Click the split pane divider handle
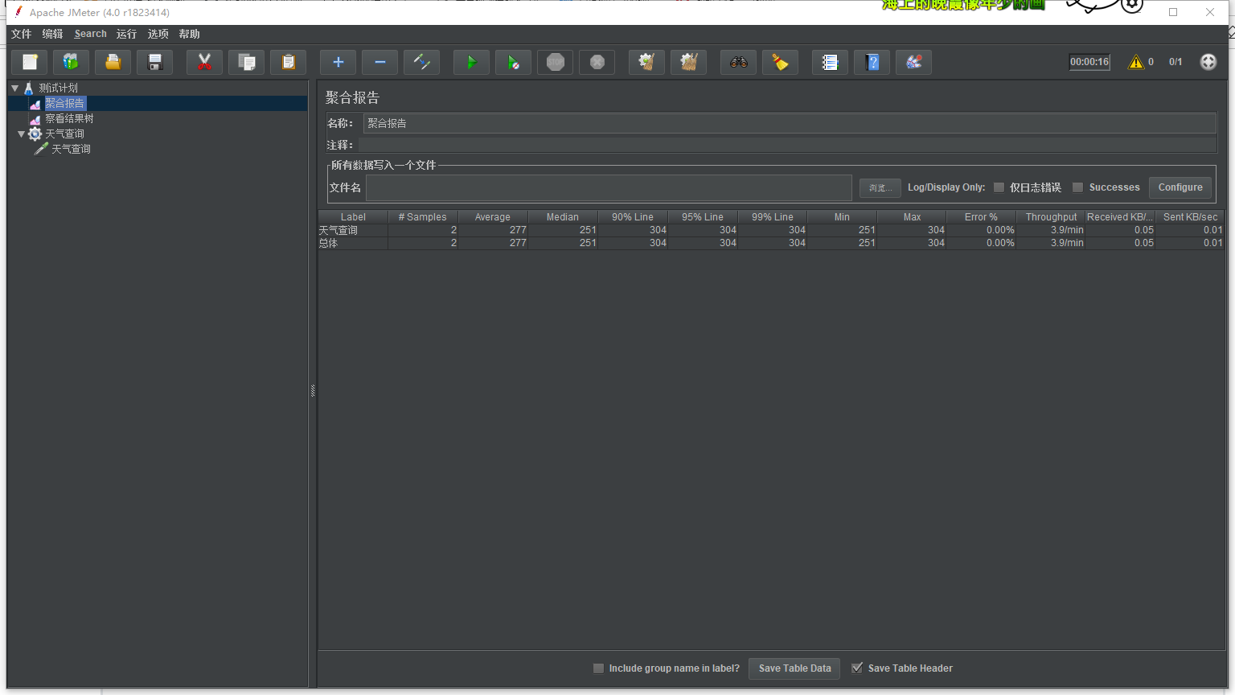Image resolution: width=1235 pixels, height=695 pixels. tap(313, 391)
